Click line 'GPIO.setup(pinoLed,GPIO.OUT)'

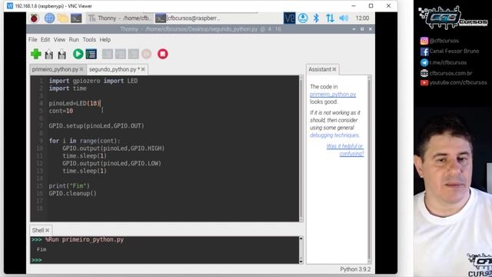[96, 126]
